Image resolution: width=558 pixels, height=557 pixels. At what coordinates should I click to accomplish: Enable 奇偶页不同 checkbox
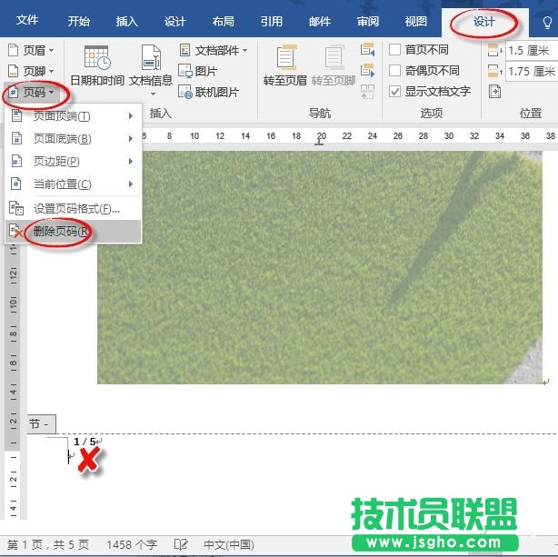[395, 71]
